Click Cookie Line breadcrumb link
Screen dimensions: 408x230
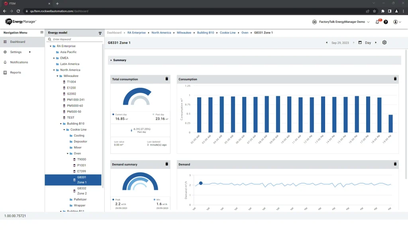click(228, 33)
